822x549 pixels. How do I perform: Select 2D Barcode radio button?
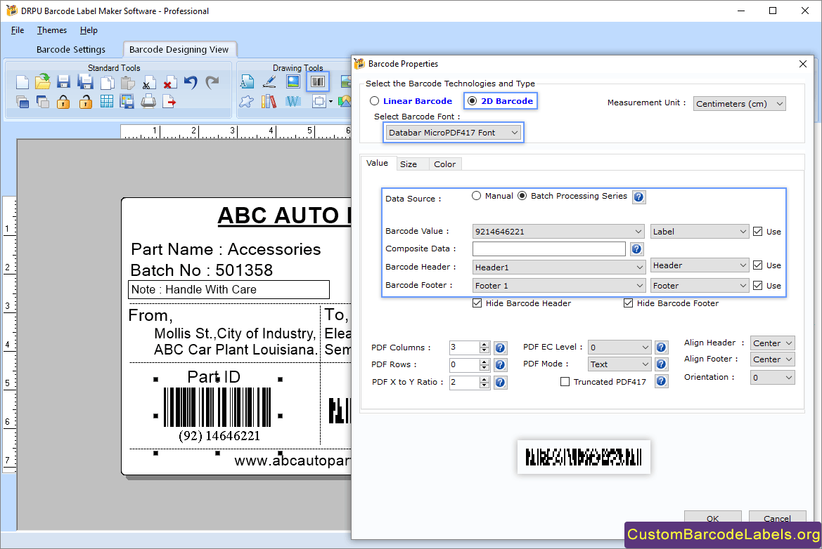473,101
